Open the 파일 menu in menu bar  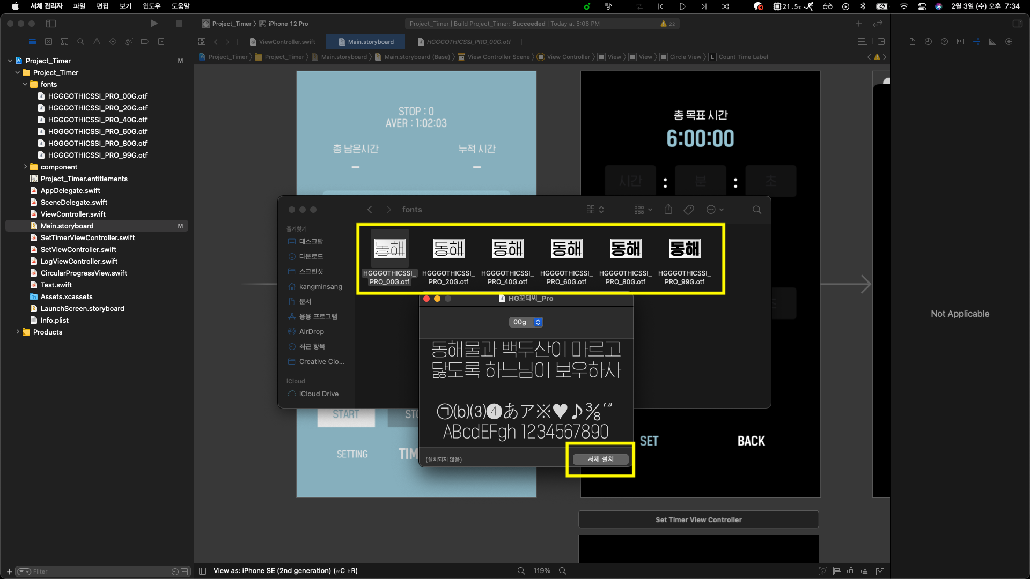pyautogui.click(x=79, y=6)
